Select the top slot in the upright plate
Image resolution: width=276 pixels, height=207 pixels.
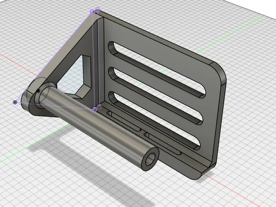click(157, 69)
